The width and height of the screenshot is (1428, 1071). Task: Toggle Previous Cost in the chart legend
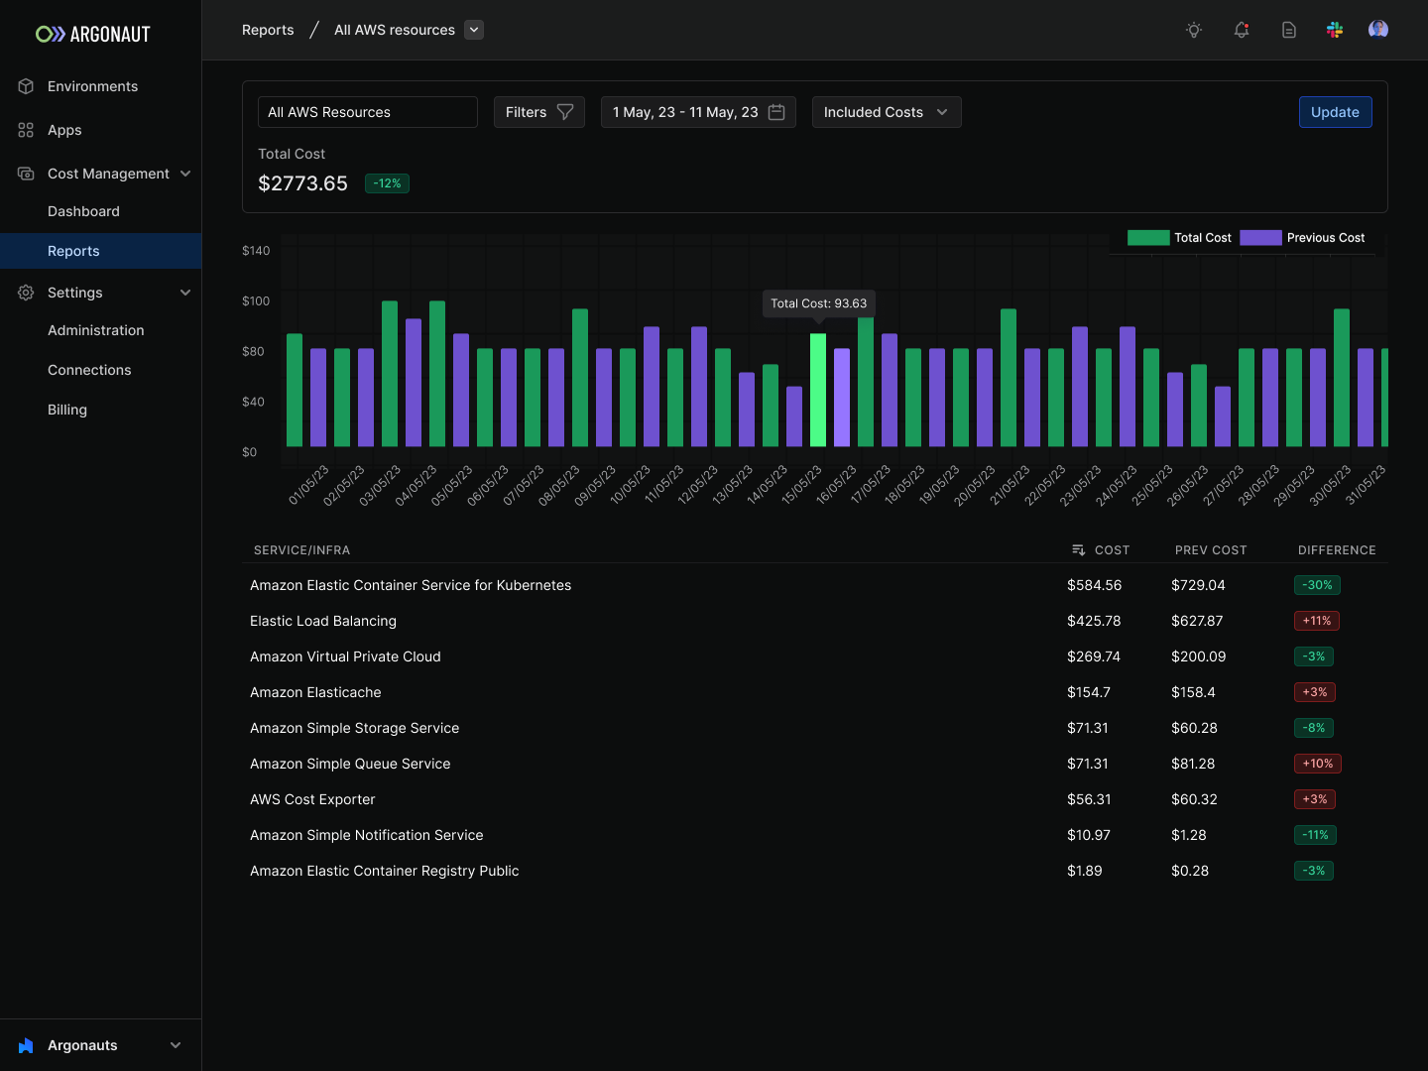(1302, 237)
